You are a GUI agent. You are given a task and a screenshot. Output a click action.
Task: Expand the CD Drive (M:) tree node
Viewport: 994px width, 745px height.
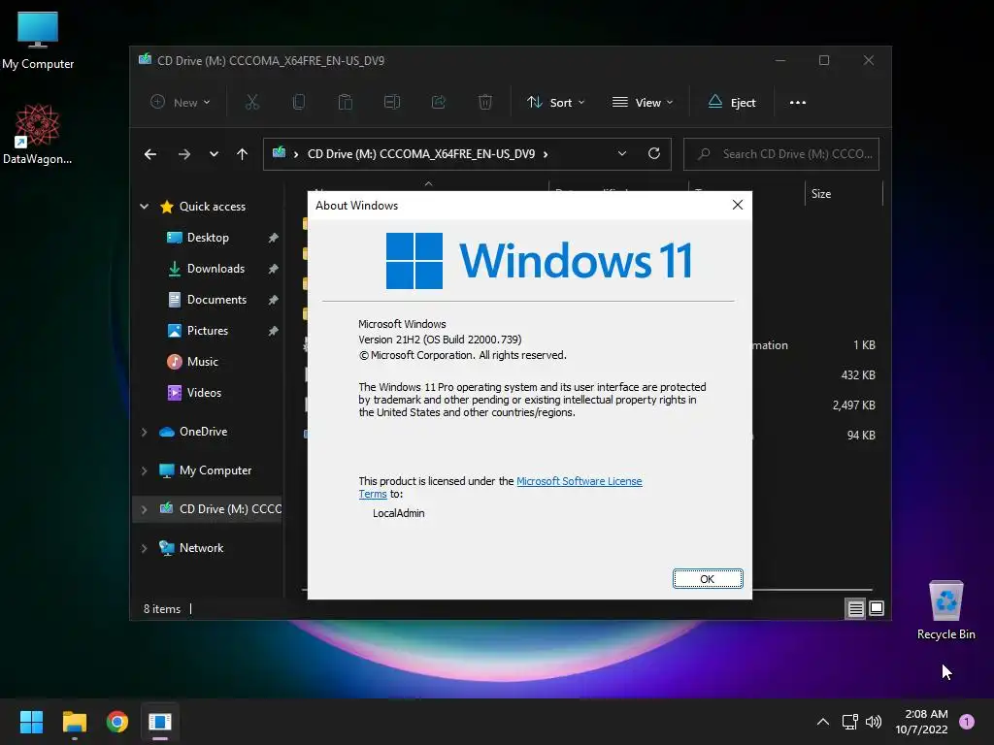point(144,509)
